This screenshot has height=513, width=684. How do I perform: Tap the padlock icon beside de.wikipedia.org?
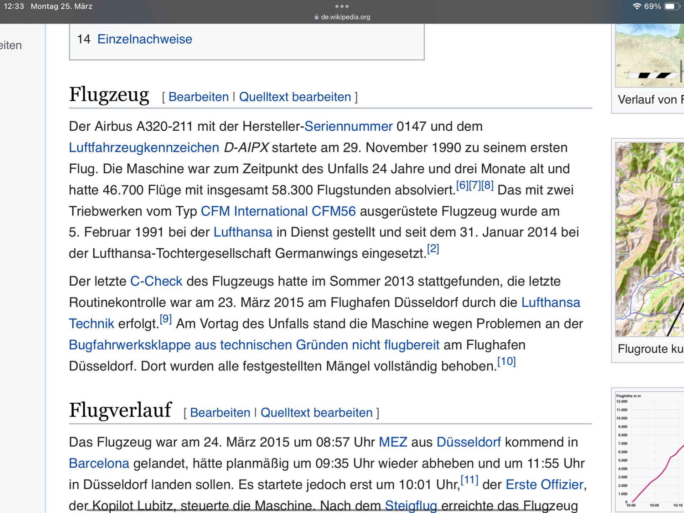pyautogui.click(x=316, y=17)
